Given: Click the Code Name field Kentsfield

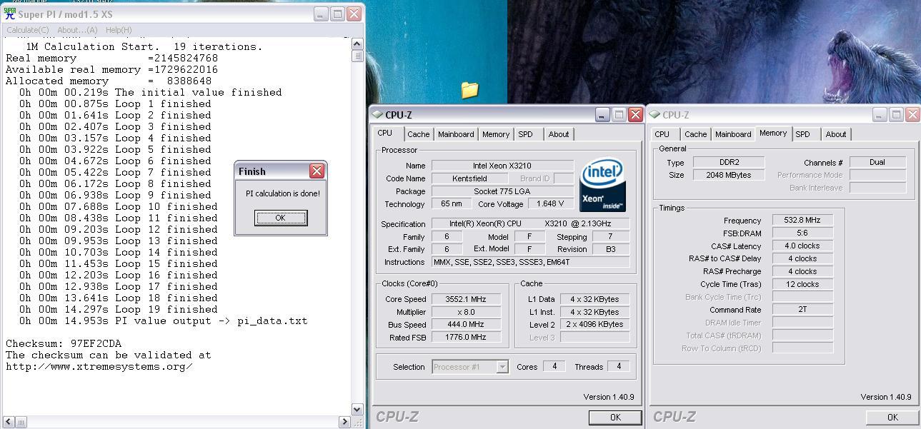Looking at the screenshot, I should pyautogui.click(x=472, y=178).
